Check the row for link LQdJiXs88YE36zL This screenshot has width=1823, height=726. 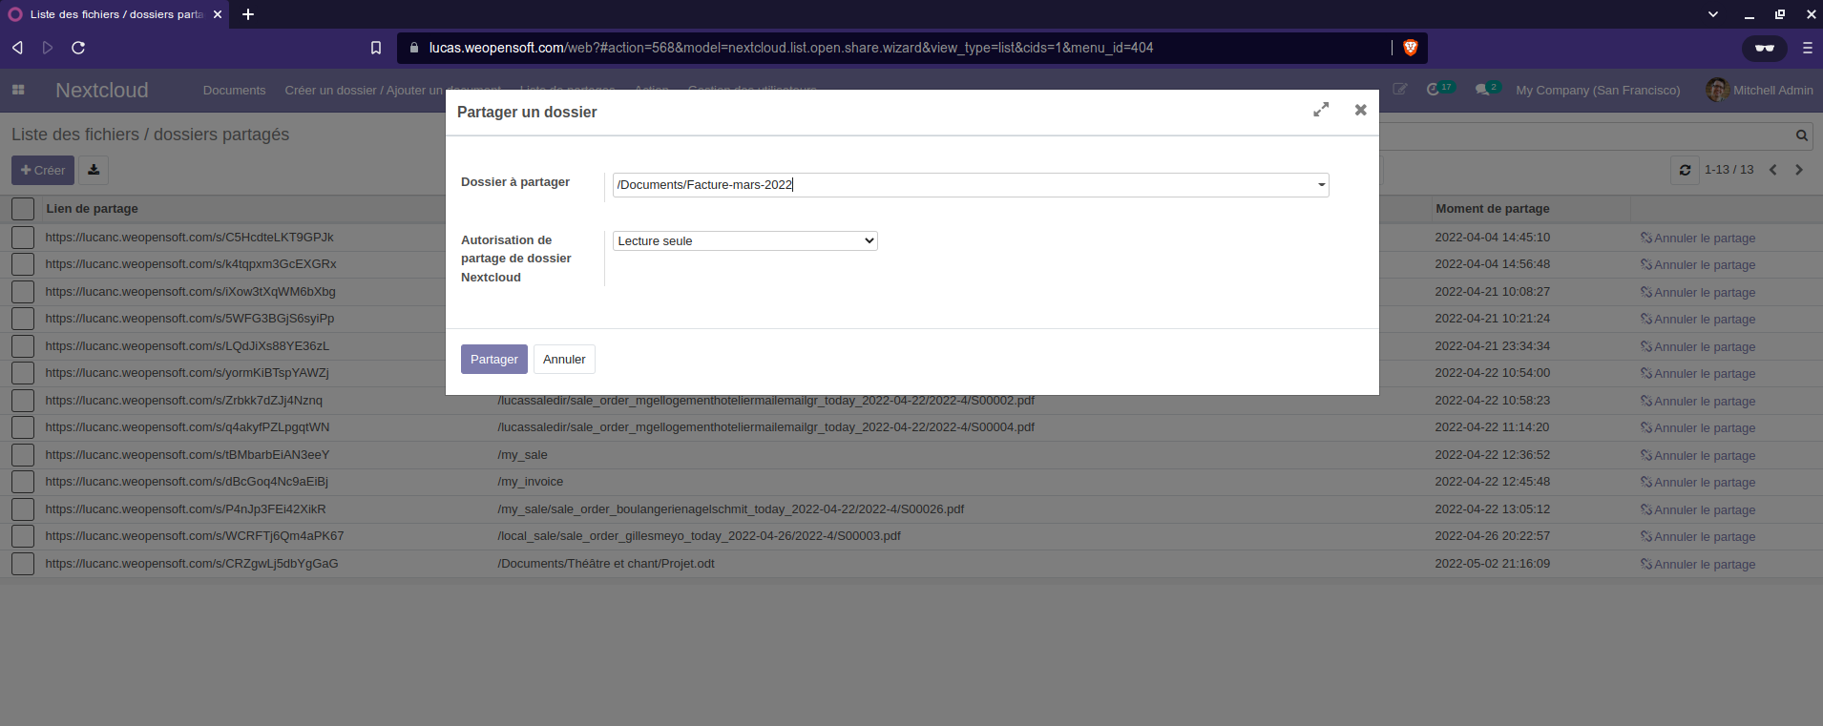(23, 346)
